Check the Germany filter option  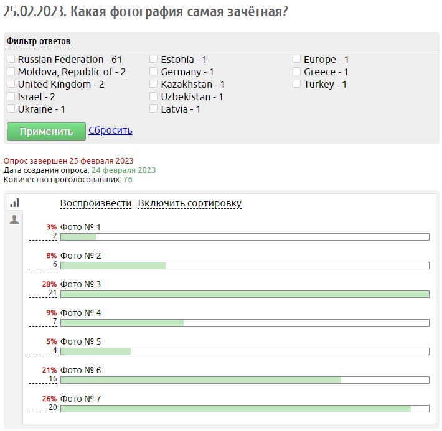point(154,72)
